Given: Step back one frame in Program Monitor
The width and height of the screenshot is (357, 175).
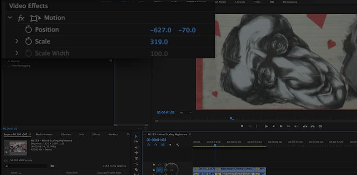Looking at the screenshot, I should point(274,126).
